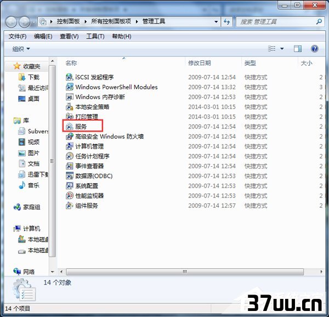329x317 pixels.
Task: Select 网络 in sidebar
Action: click(x=24, y=271)
